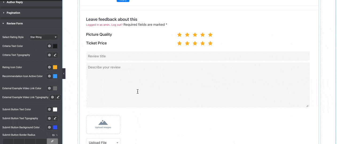The image size is (337, 144).
Task: Expand the Pagination section
Action: (x=13, y=13)
